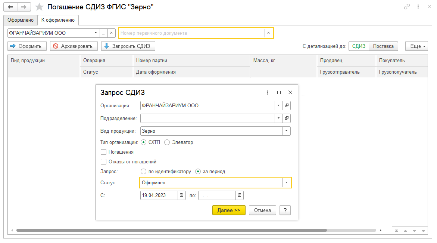Copy link to this form via chain icon
437x243 pixels.
coord(407,7)
